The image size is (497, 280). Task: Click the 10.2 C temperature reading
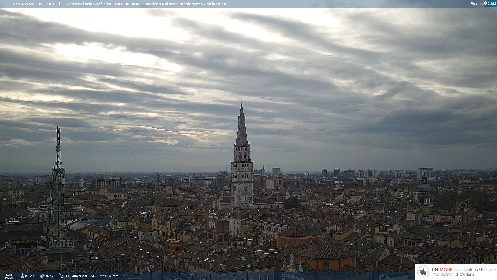pos(30,276)
